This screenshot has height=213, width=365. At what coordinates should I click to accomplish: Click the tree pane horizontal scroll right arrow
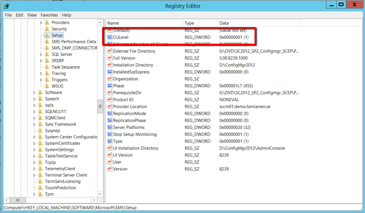coord(94,200)
